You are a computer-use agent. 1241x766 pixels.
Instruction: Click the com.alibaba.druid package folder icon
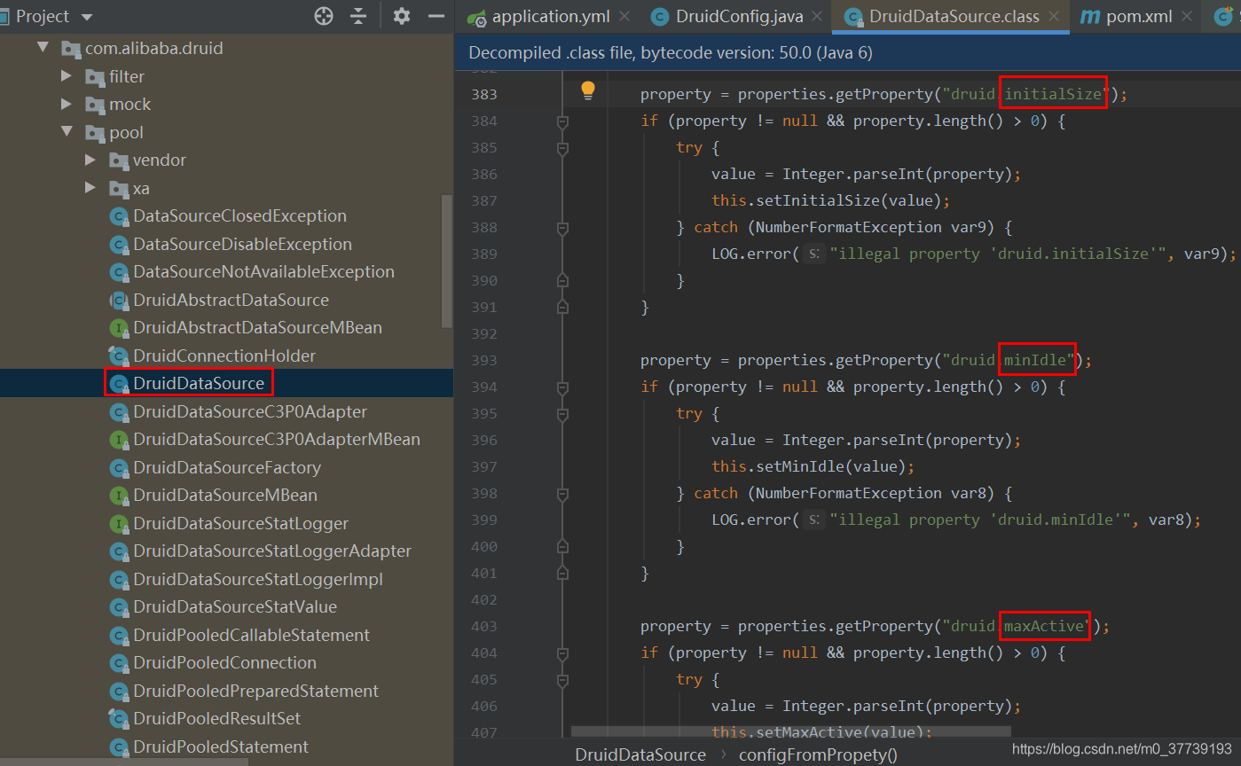coord(71,49)
